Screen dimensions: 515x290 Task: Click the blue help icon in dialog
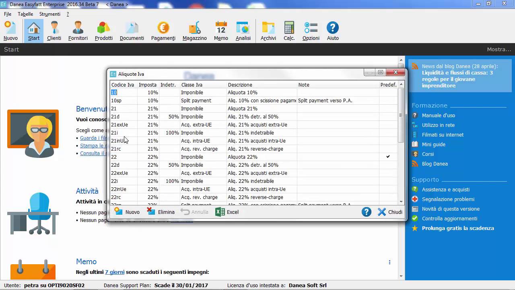point(366,212)
